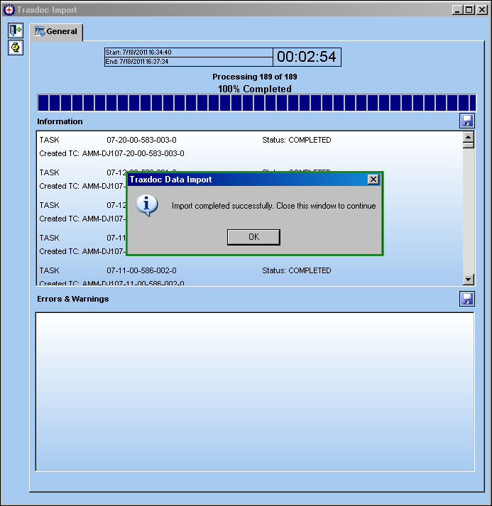Click the blue info bubble icon in dialog
492x506 pixels.
click(x=147, y=206)
